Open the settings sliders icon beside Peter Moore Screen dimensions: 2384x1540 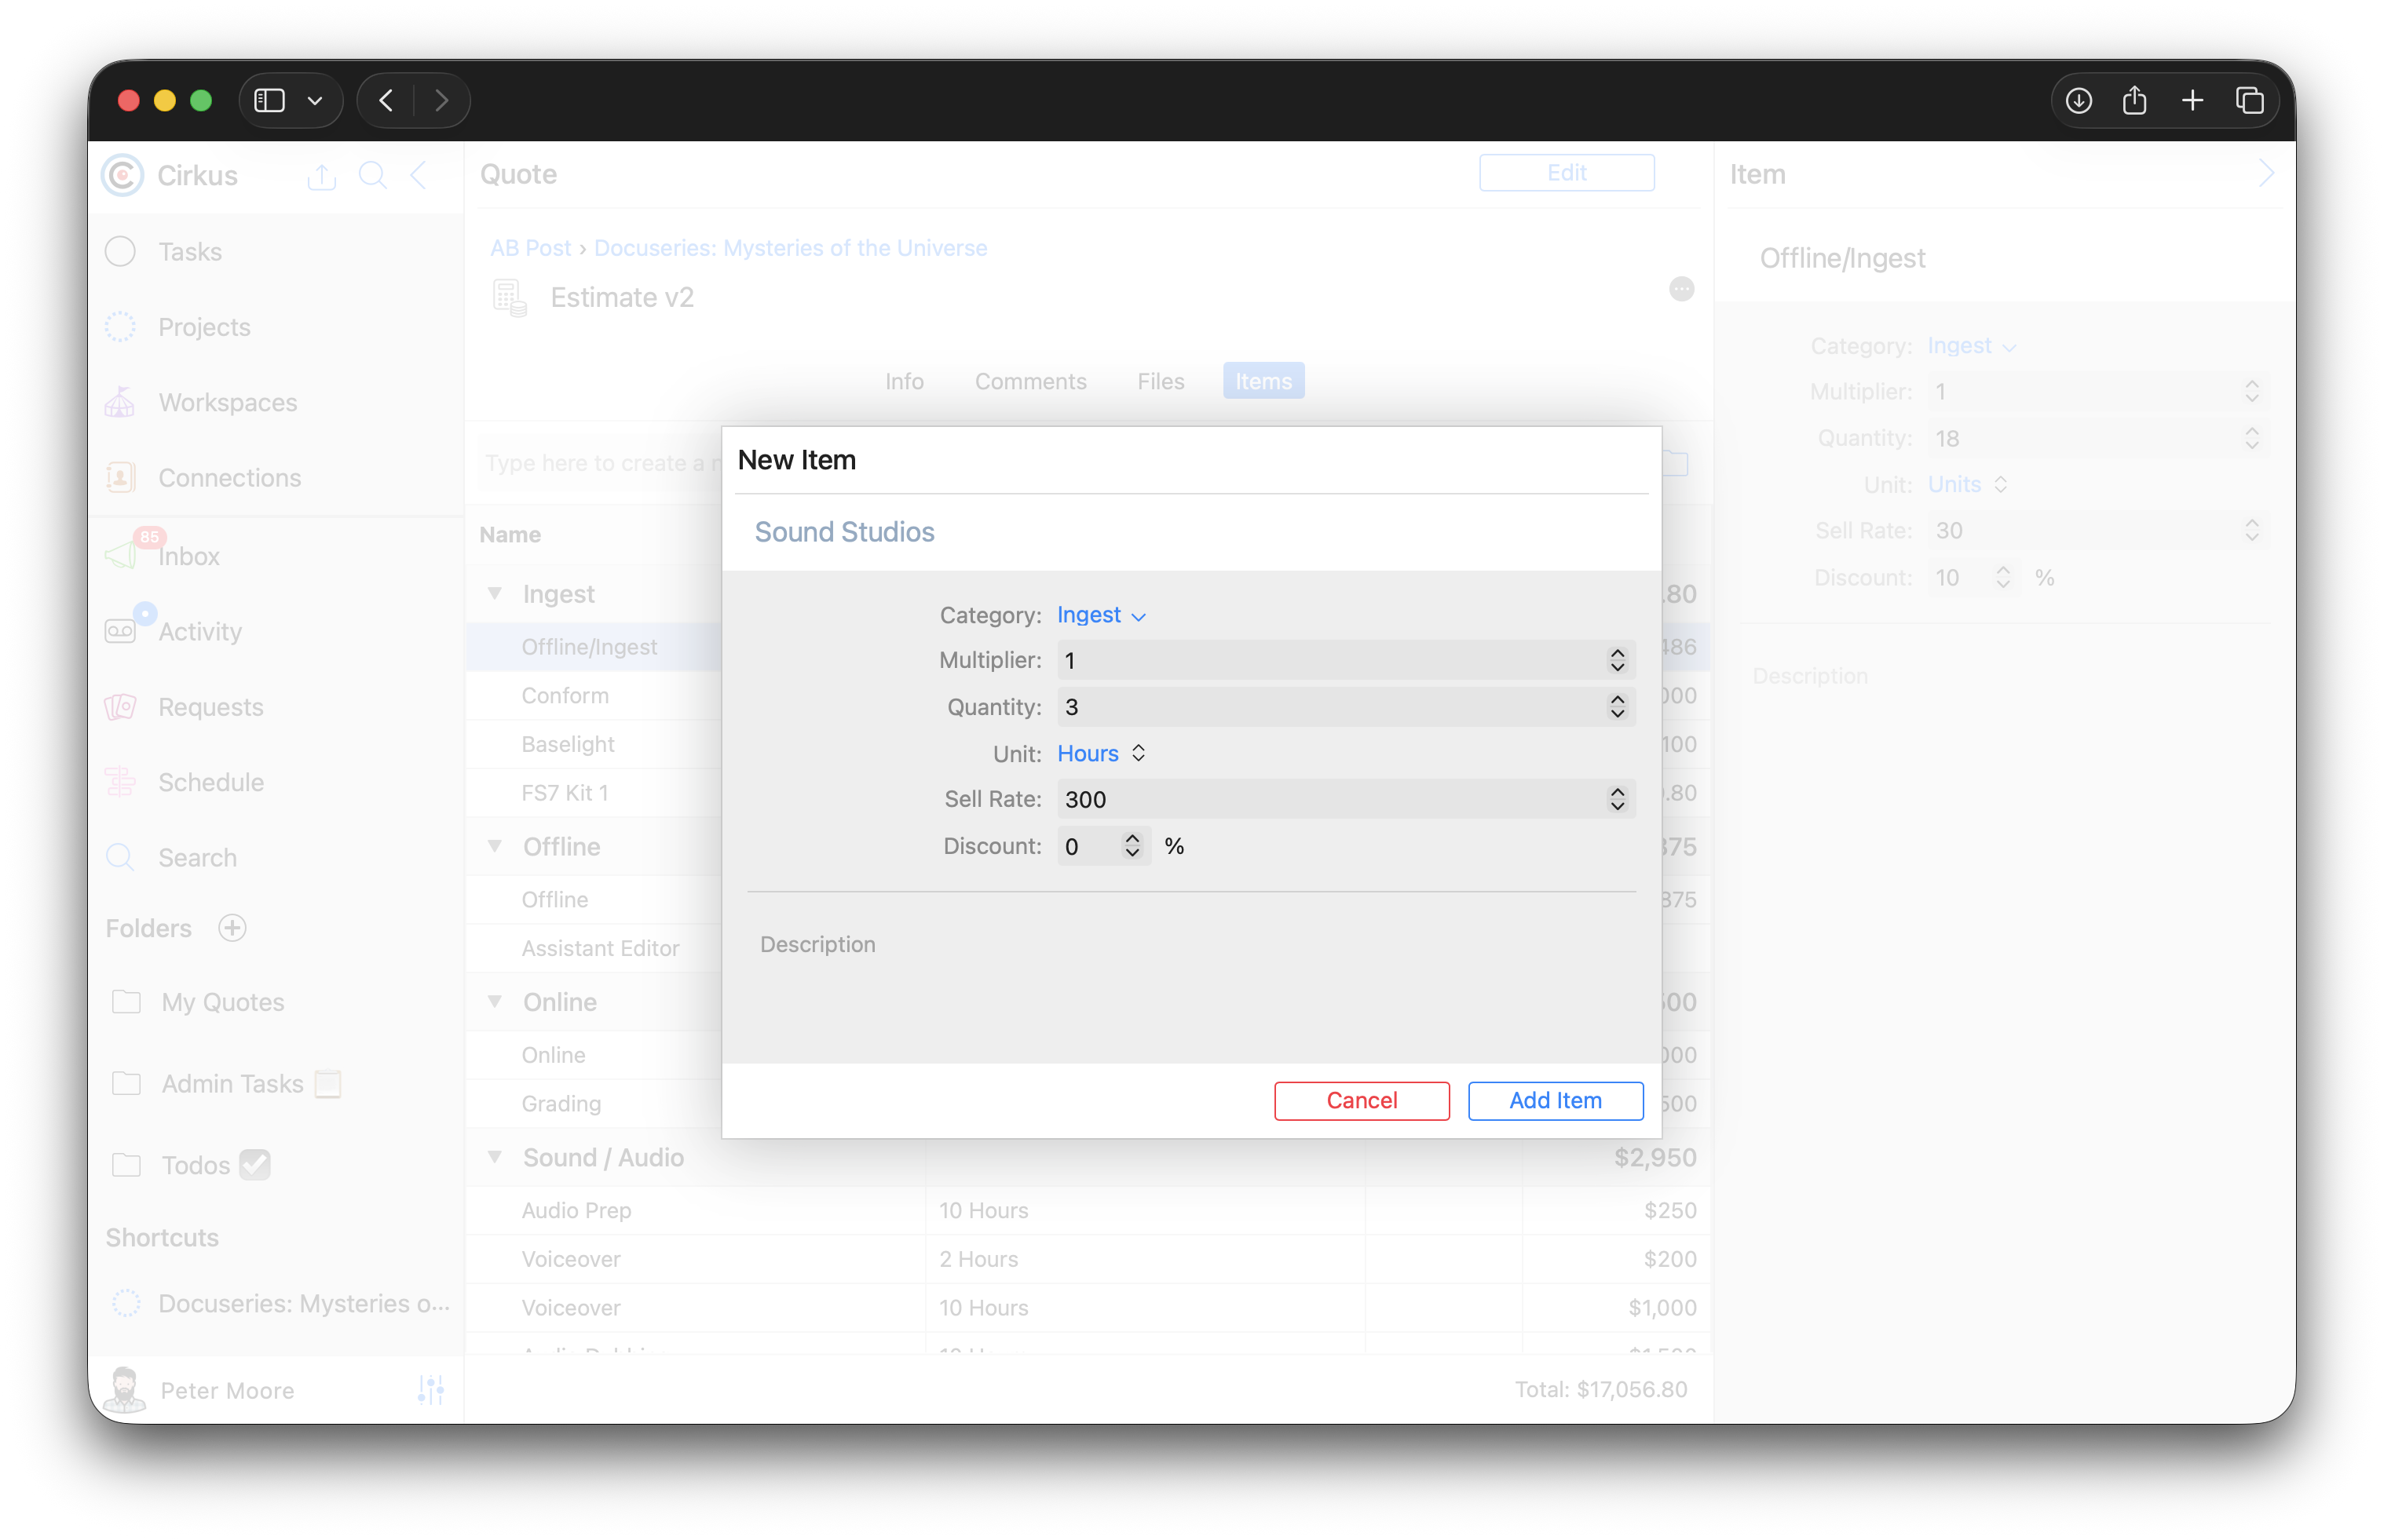pos(430,1390)
